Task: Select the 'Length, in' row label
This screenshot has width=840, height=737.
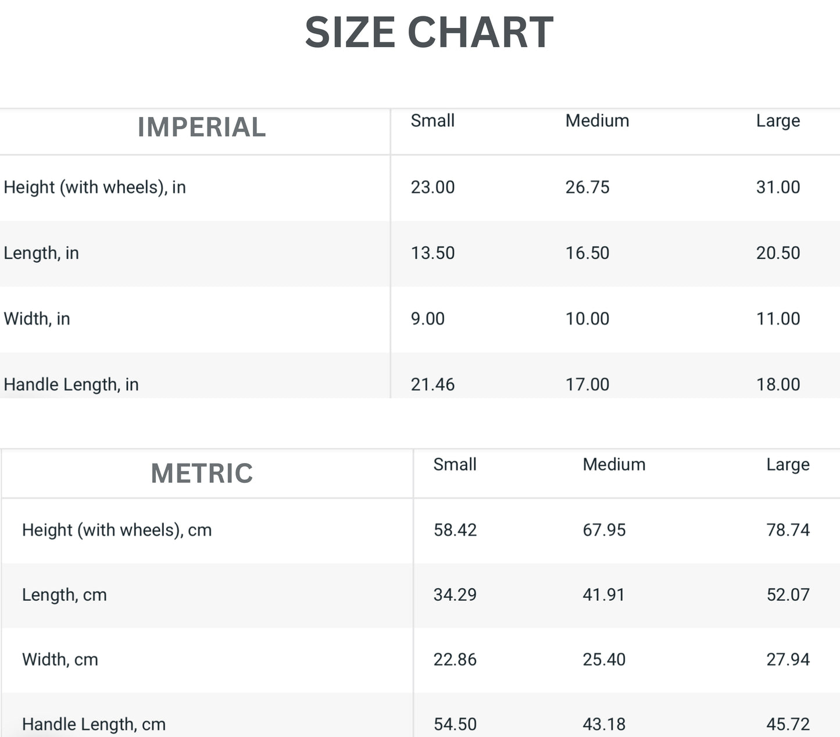Action: tap(41, 253)
